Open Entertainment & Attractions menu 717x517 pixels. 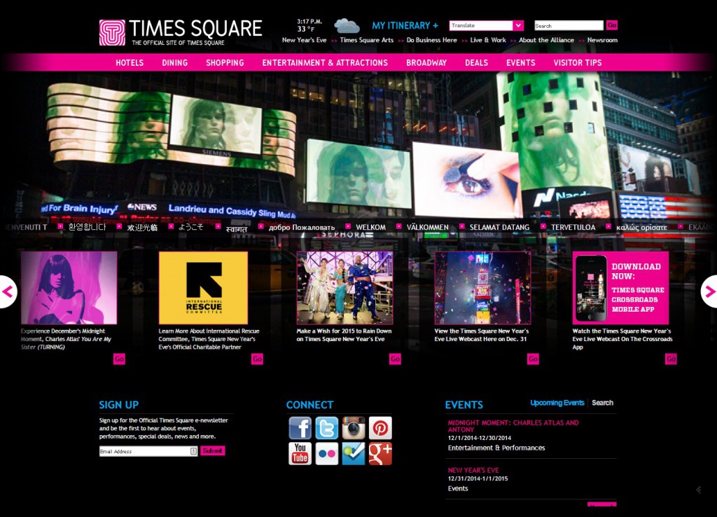click(x=325, y=62)
